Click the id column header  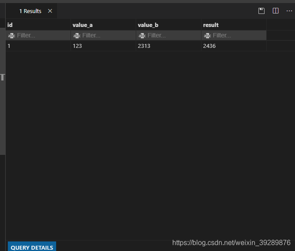(x=38, y=25)
